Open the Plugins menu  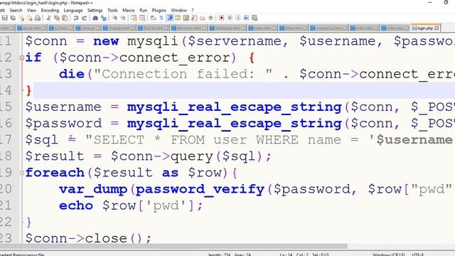159,10
